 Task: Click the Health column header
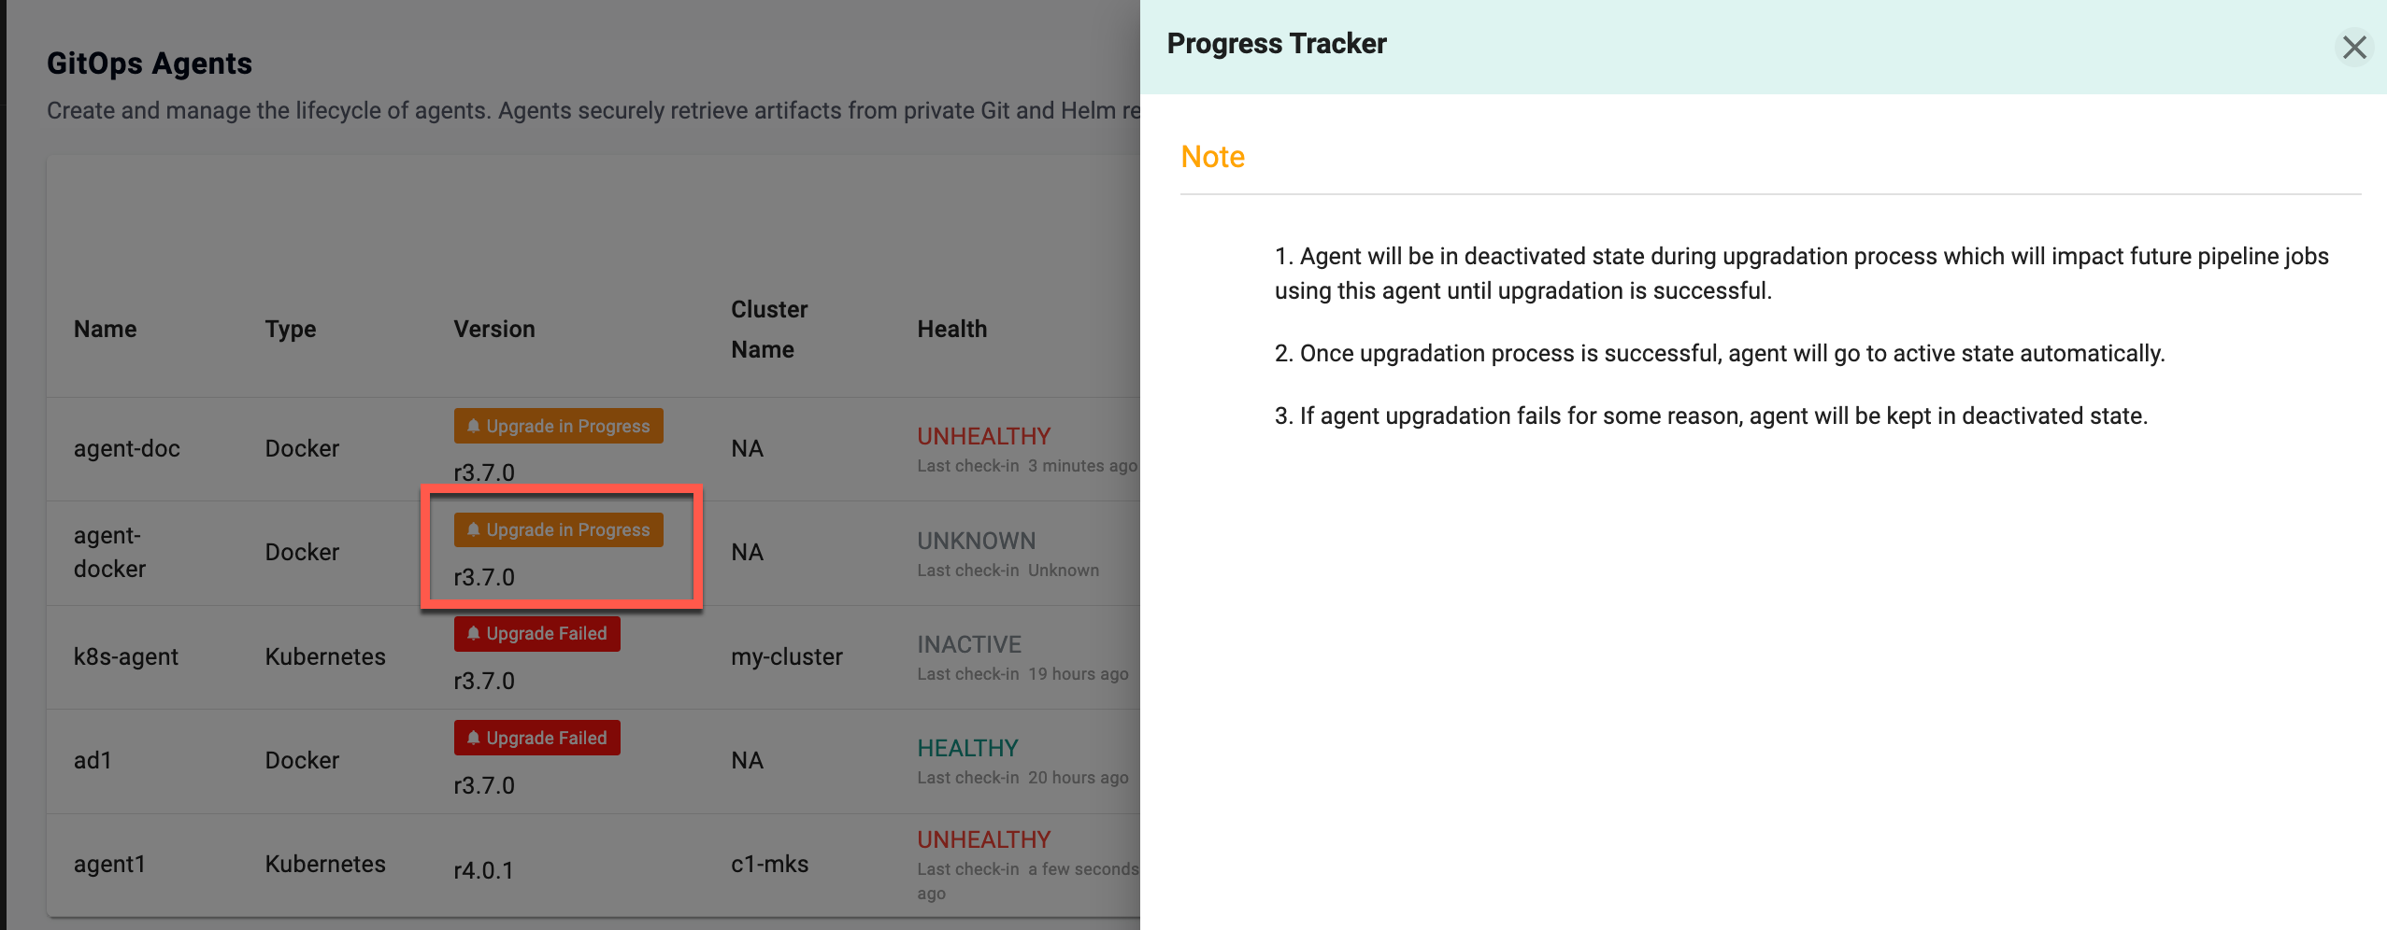coord(951,329)
